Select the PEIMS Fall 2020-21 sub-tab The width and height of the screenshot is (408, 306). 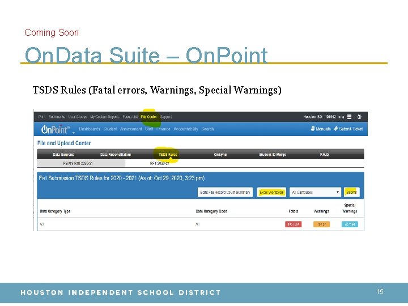point(81,163)
